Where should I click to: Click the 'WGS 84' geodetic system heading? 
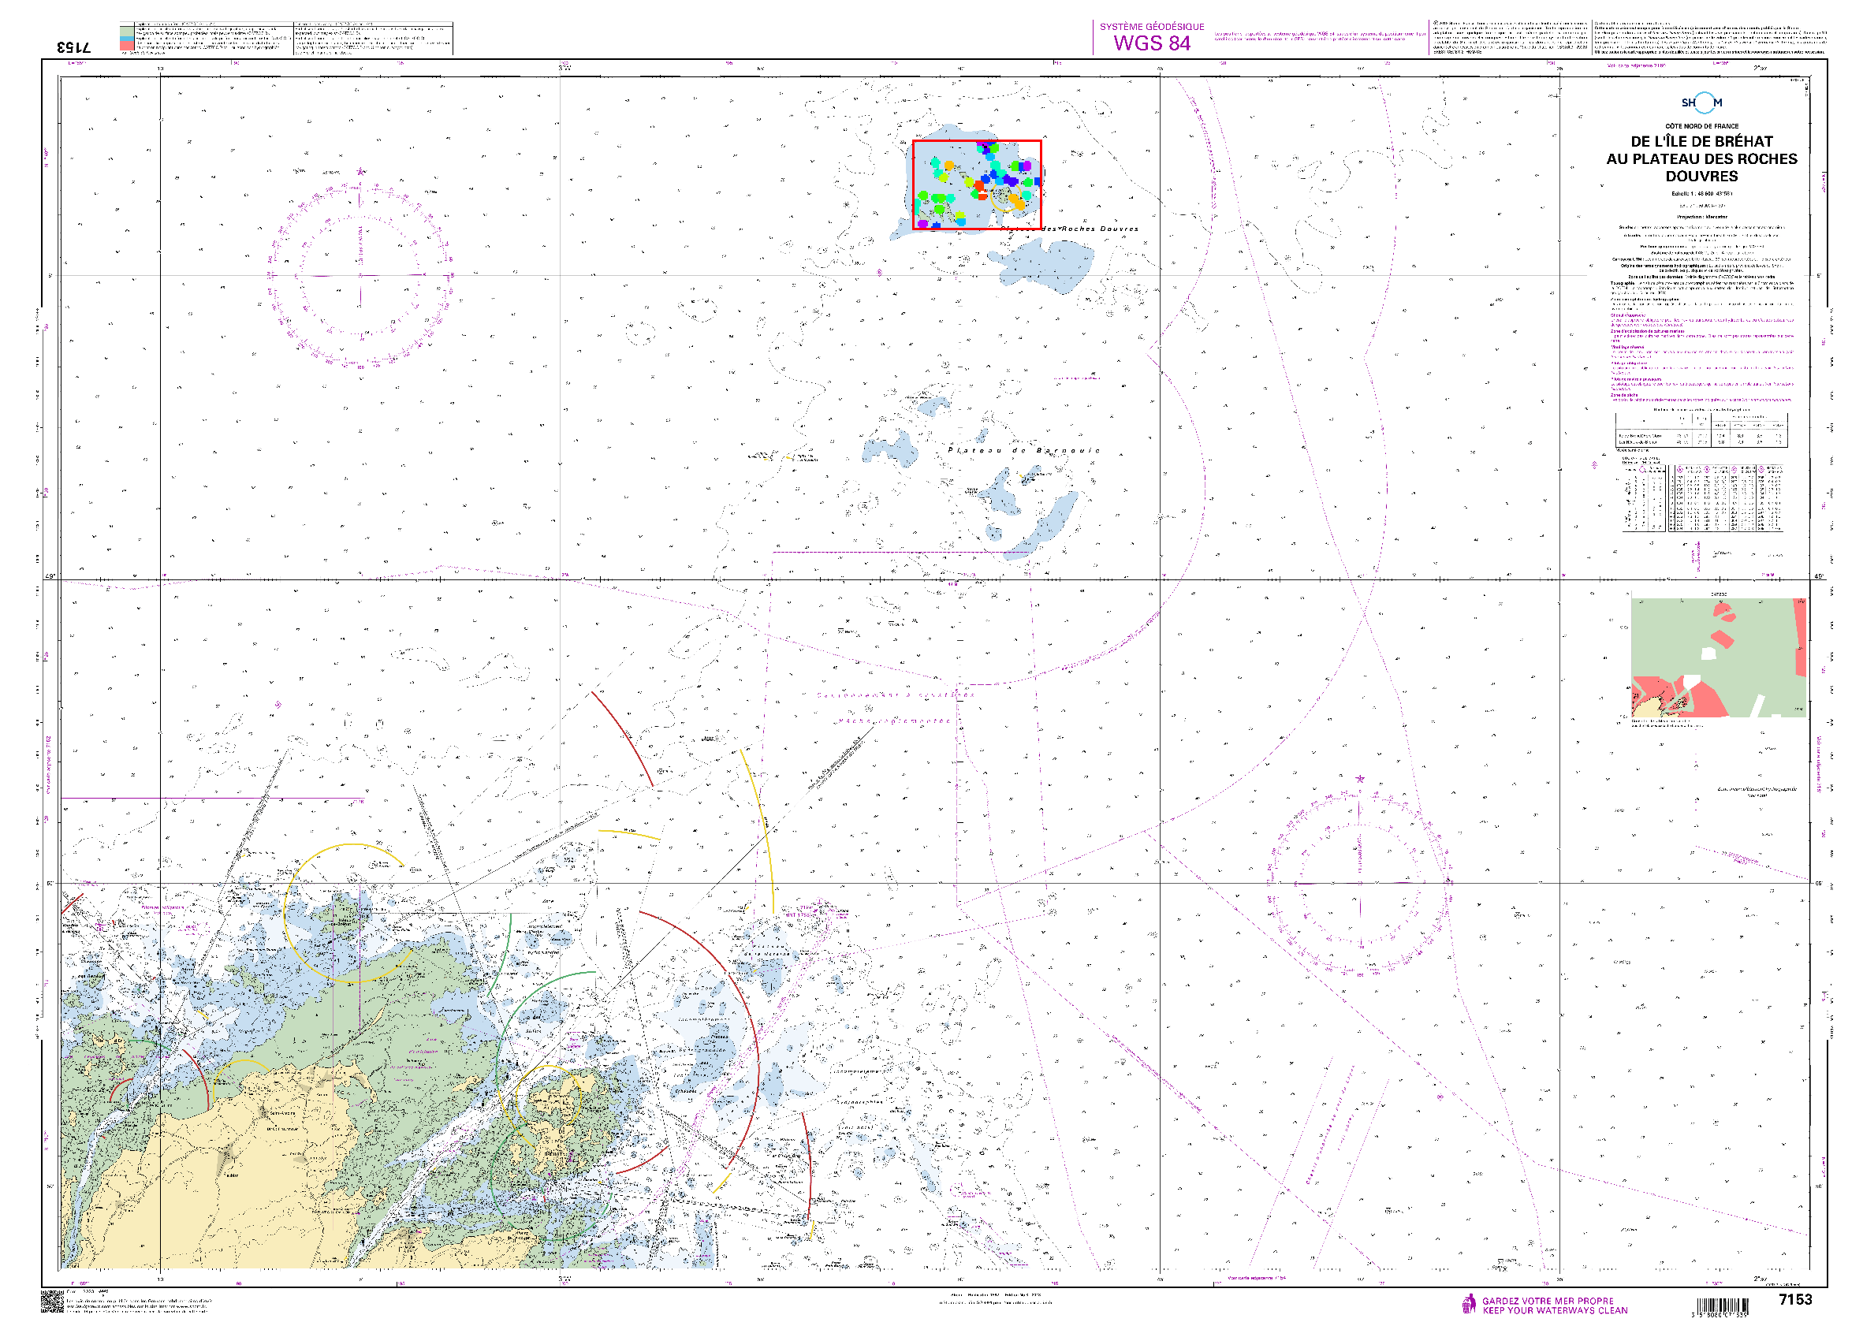(x=1152, y=43)
